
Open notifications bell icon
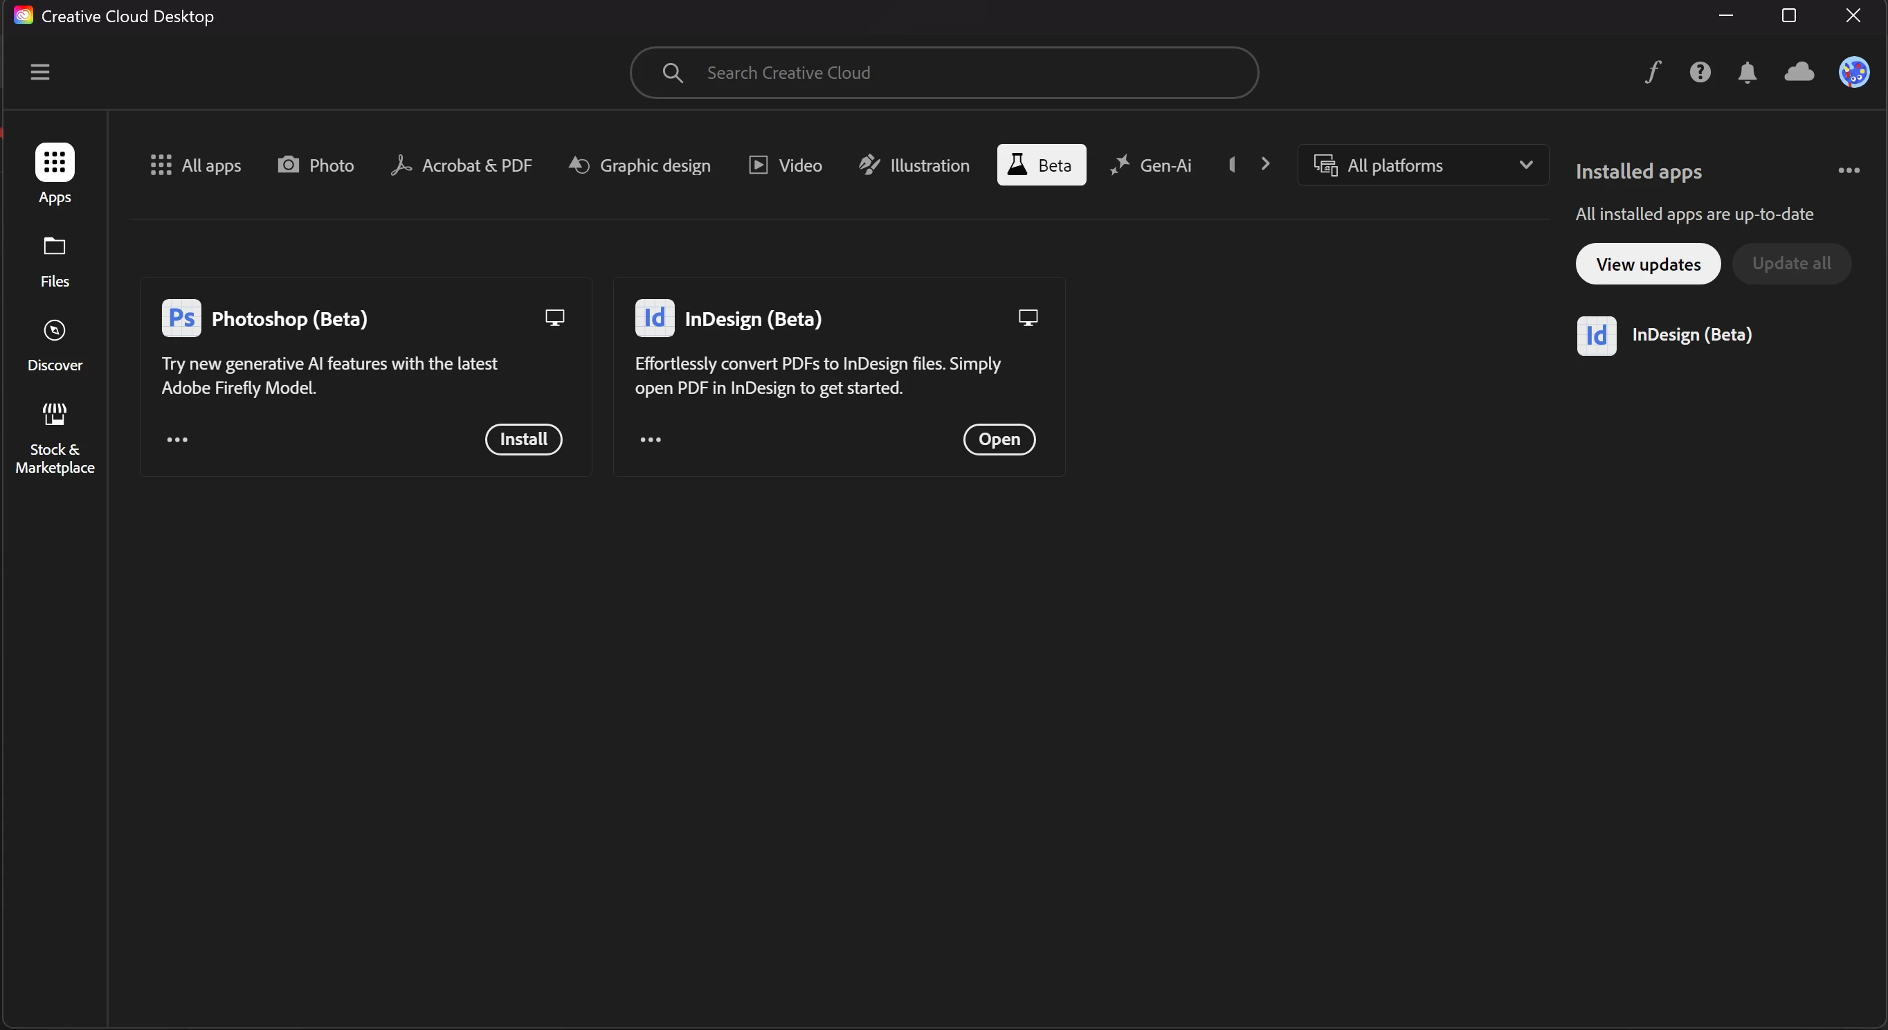1748,72
